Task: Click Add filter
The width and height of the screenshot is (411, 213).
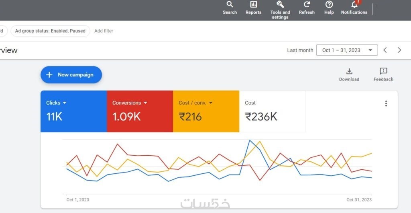Action: point(104,31)
